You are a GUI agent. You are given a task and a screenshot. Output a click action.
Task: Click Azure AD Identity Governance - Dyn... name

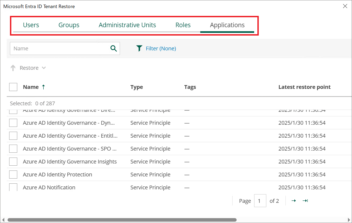(69, 123)
